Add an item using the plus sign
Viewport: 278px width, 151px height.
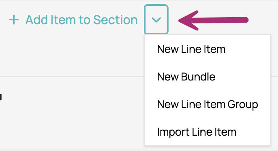pos(14,20)
